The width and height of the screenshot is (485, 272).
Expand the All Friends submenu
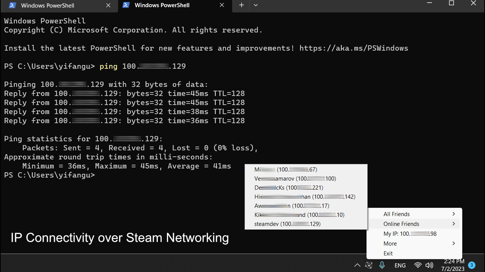tap(396, 214)
